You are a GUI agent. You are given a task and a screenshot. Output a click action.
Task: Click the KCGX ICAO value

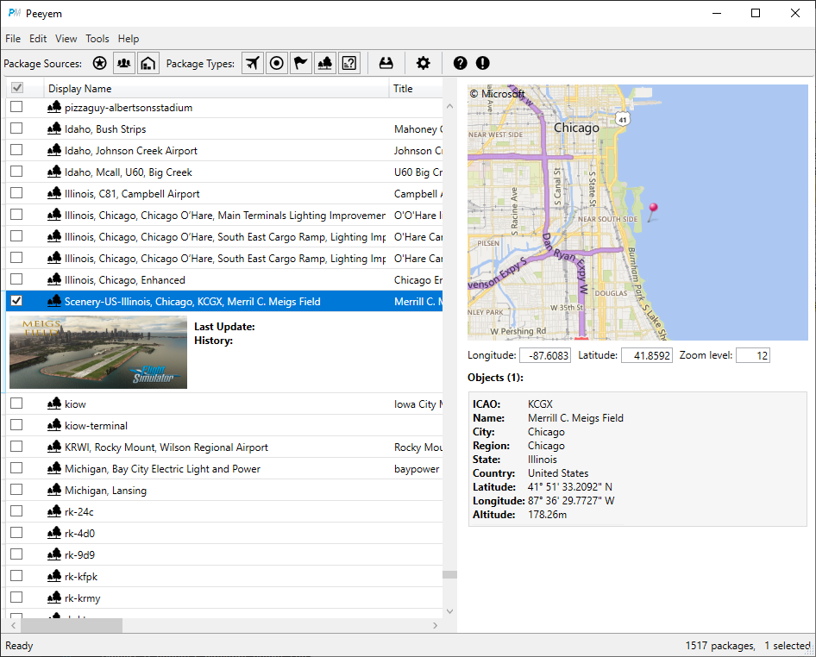(540, 404)
